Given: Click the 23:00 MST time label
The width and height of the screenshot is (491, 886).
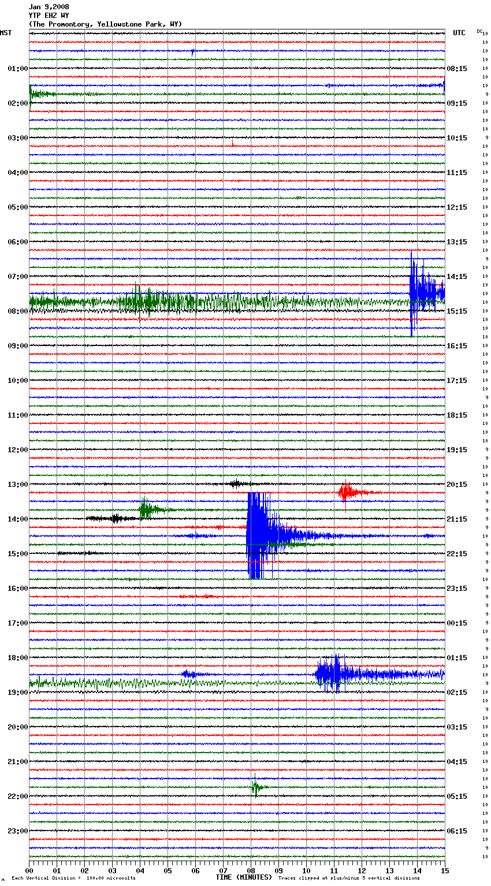Looking at the screenshot, I should [x=18, y=831].
